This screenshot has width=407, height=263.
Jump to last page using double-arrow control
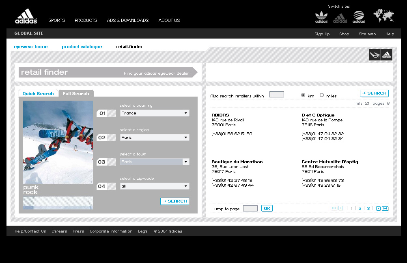tap(384, 208)
